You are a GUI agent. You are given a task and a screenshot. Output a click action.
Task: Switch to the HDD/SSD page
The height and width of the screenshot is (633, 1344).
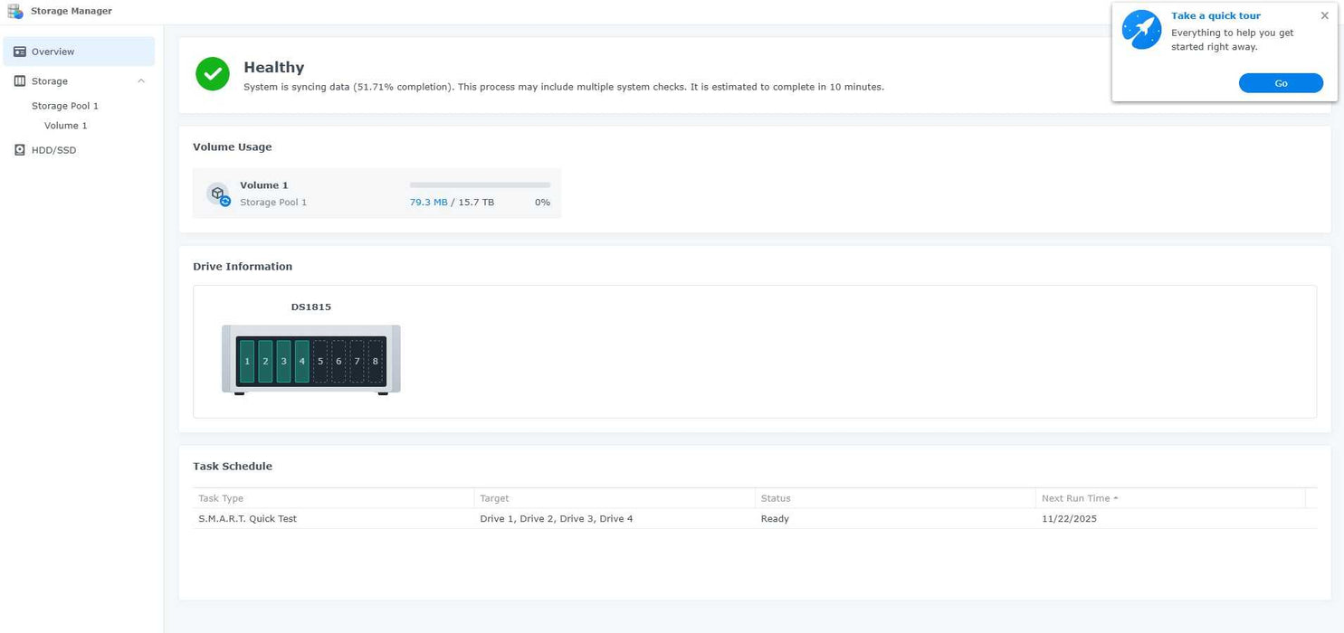53,149
